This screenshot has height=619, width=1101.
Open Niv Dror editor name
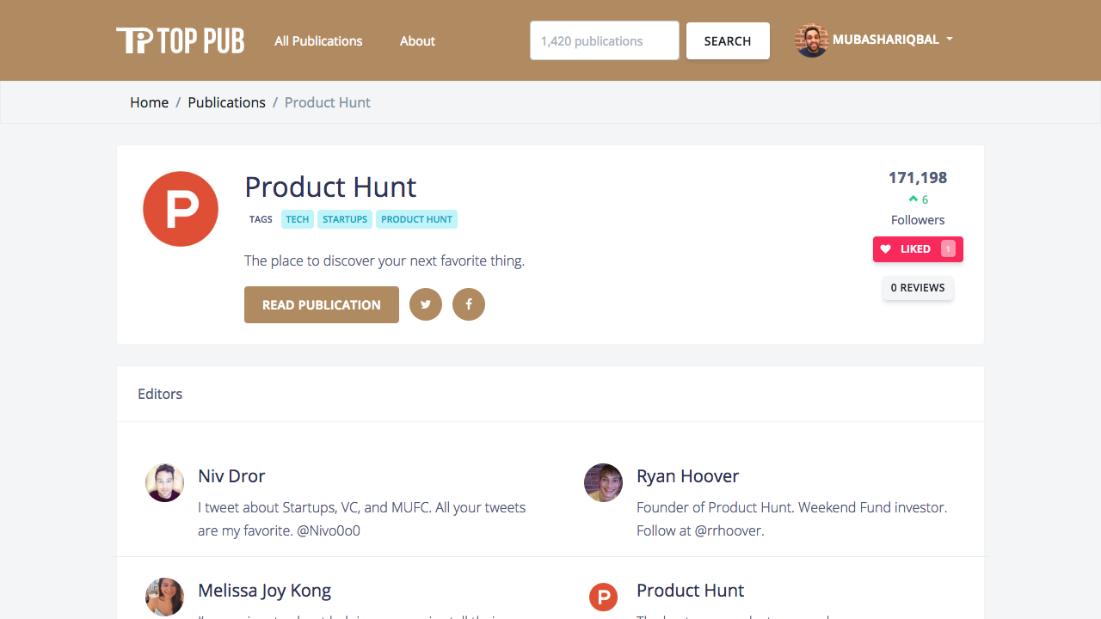coord(231,475)
